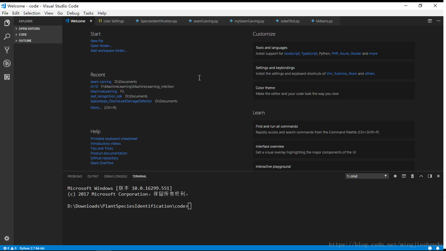Switch to the sobelTest.py tab

pos(290,21)
